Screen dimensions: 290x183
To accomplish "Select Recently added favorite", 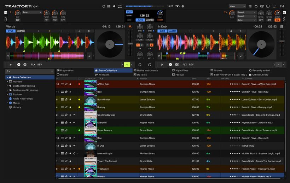I will [x=259, y=71].
